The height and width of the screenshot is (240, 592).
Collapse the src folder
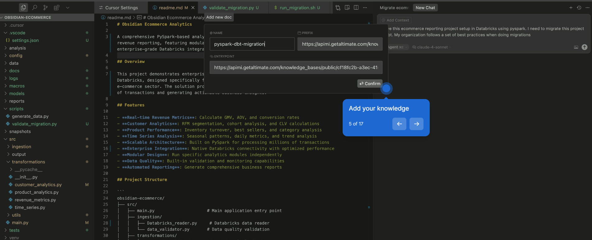coord(47,139)
